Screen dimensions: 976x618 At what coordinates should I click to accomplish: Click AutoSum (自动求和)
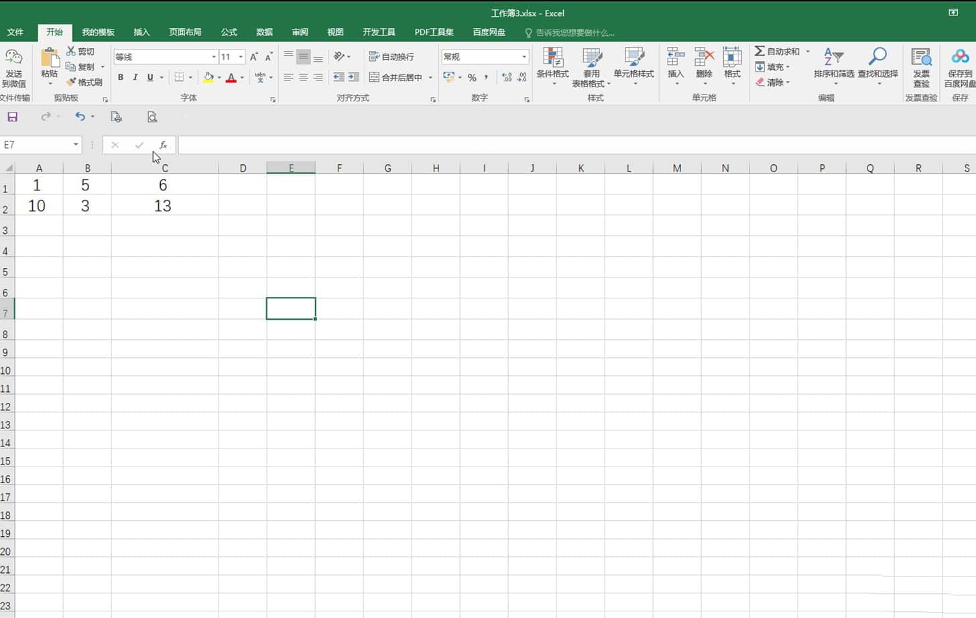(778, 52)
